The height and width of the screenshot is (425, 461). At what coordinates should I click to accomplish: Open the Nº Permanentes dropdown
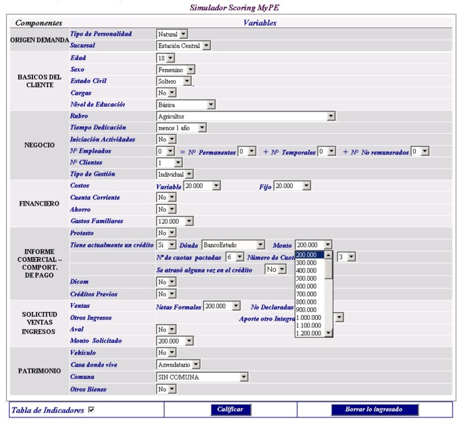247,151
